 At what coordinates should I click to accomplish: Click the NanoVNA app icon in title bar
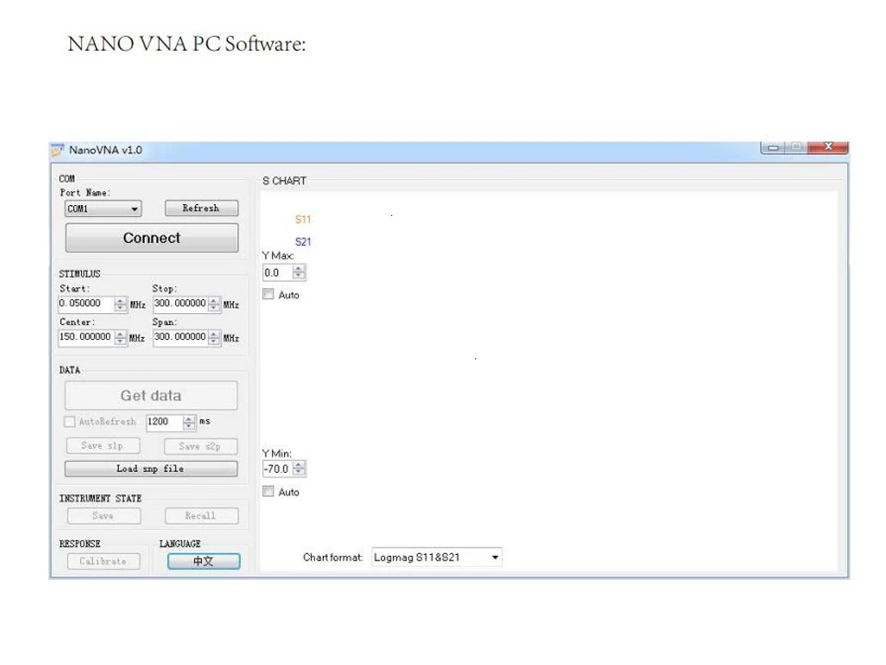point(57,151)
